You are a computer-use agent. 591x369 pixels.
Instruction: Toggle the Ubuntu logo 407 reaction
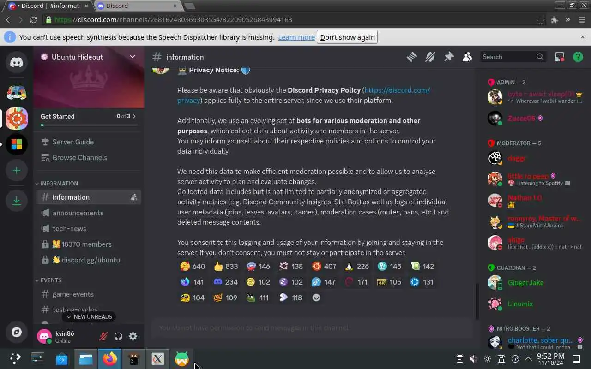324,266
